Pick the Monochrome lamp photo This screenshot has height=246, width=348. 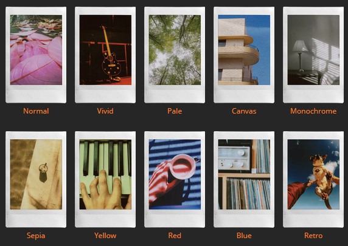point(313,55)
